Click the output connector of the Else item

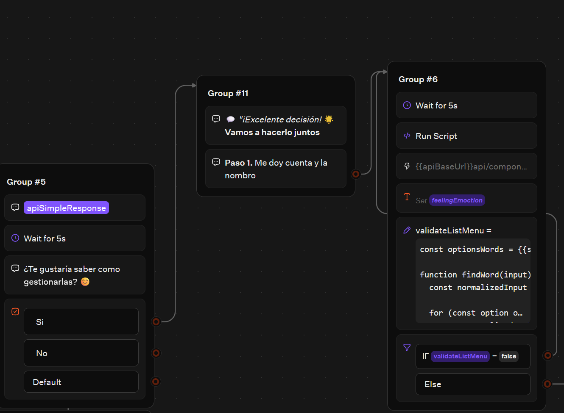[547, 384]
